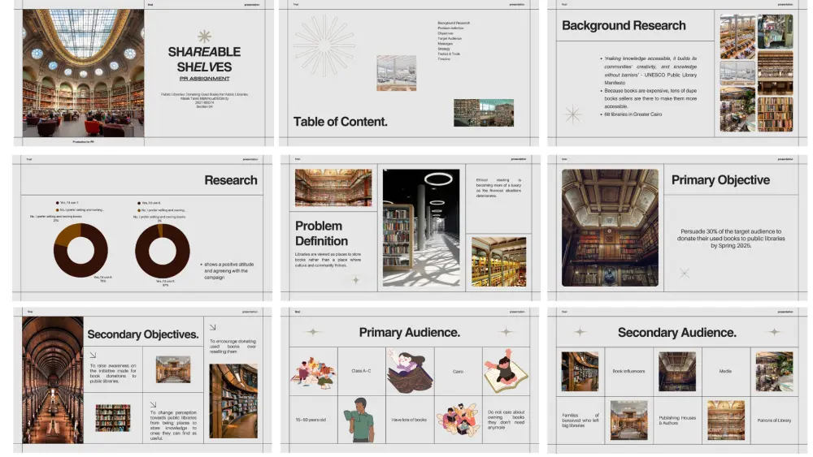The image size is (813, 457).
Task: Click the 'Do not care about owning books' cell
Action: pyautogui.click(x=506, y=420)
